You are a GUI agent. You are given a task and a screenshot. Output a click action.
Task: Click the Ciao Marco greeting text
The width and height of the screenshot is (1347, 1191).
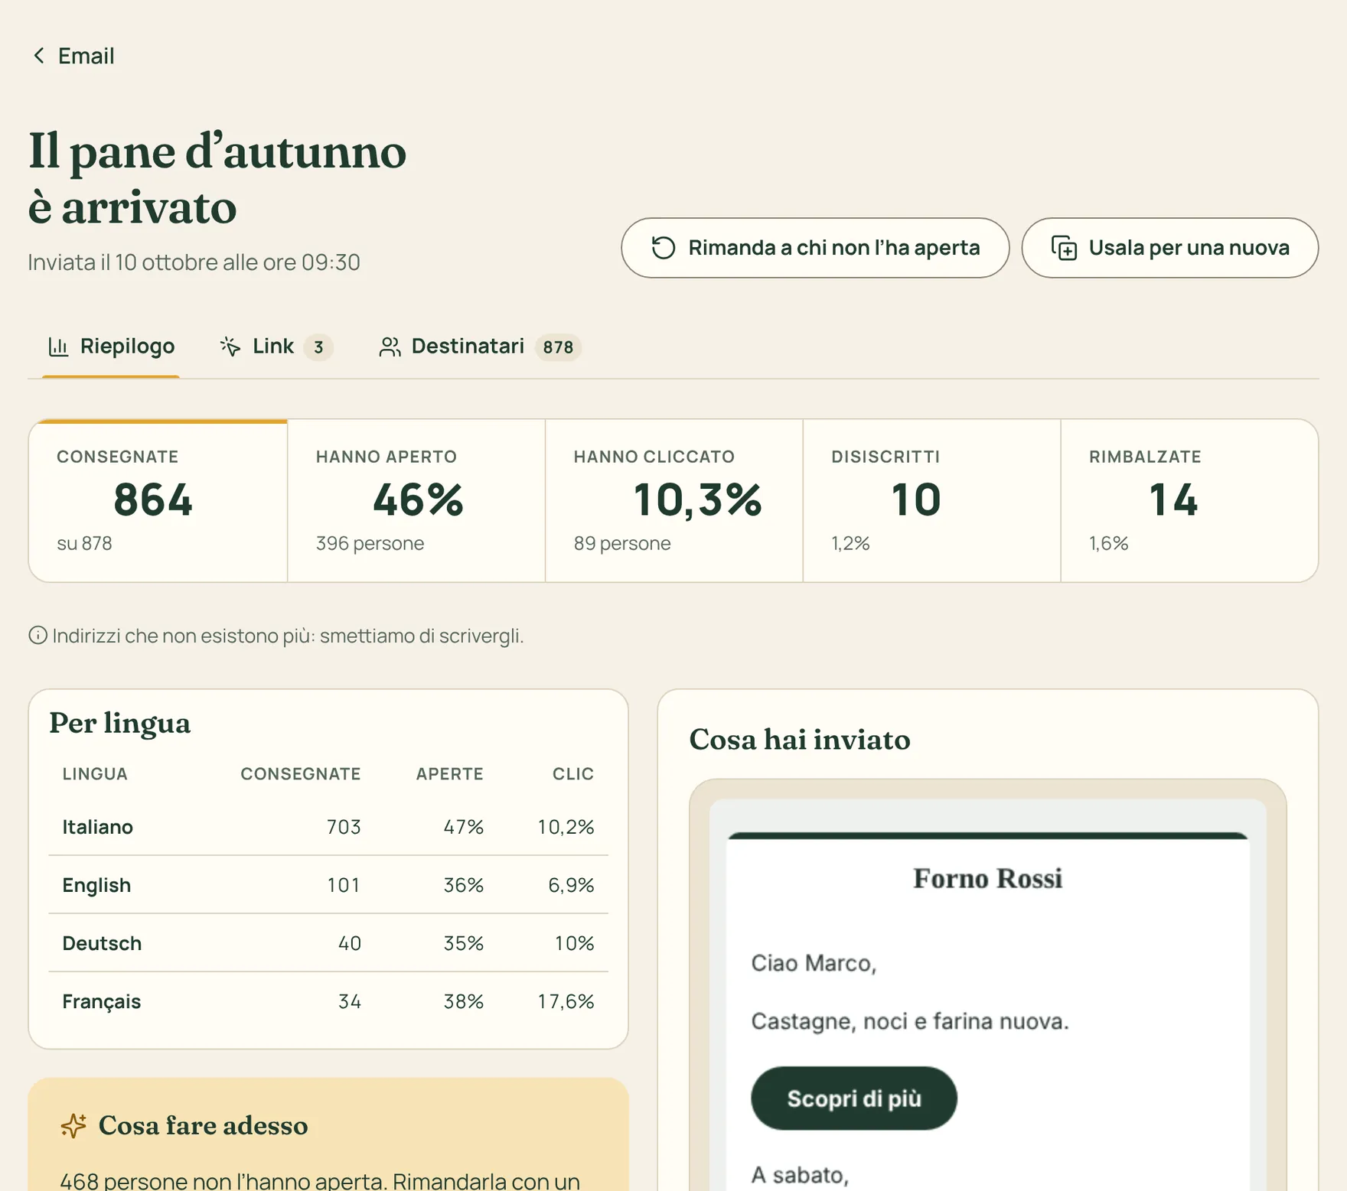[x=814, y=963]
